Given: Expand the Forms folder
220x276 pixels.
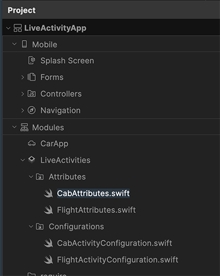Looking at the screenshot, I should pos(23,77).
